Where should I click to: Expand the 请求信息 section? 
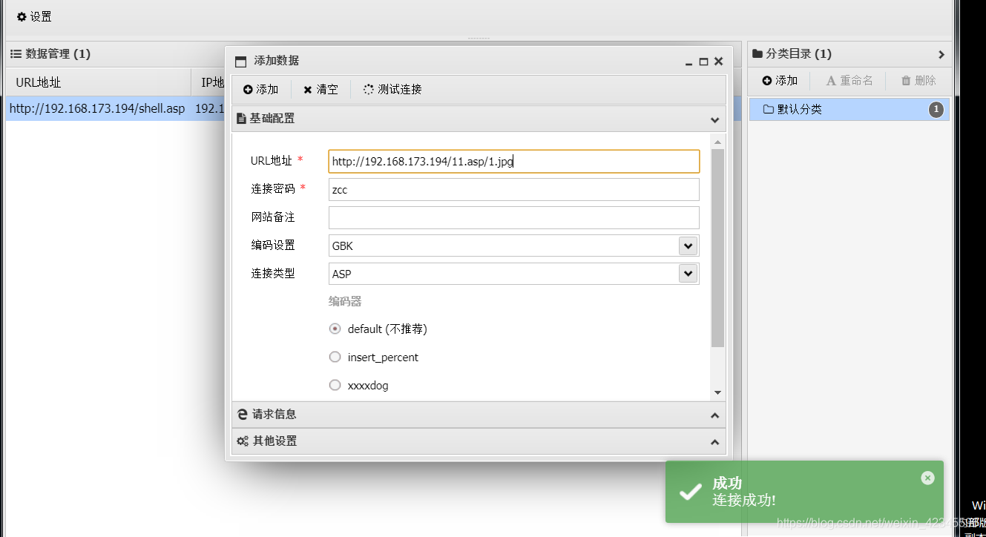(714, 415)
